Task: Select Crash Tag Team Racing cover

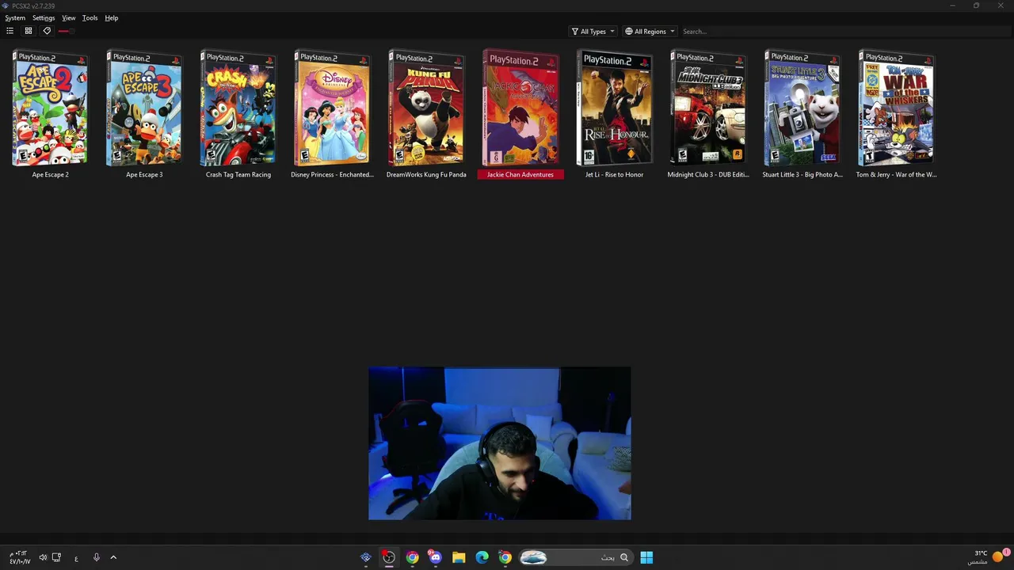Action: [x=238, y=108]
